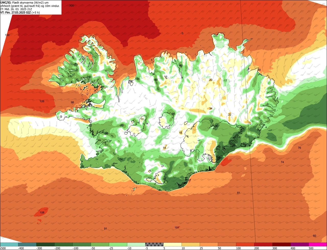The image size is (327, 250).
Task: Pick the 25 light orange legend swatch
Action: 208,244
